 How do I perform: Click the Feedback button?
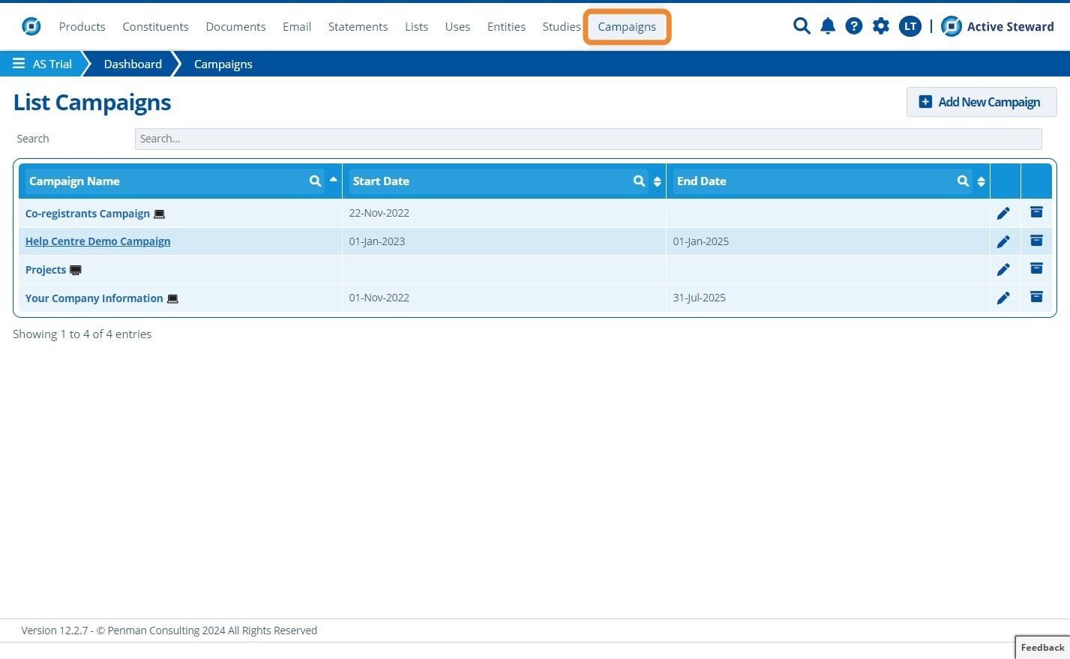pyautogui.click(x=1042, y=647)
